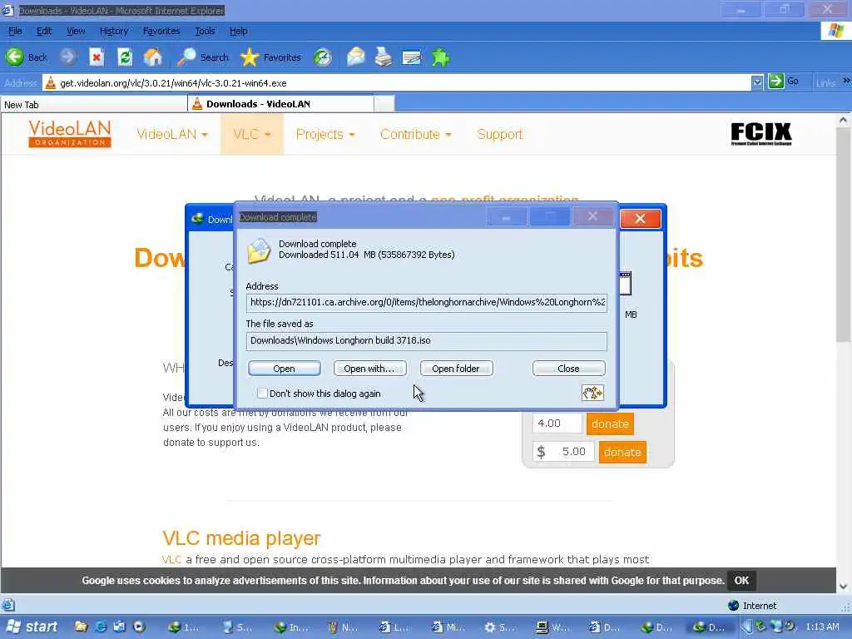The height and width of the screenshot is (639, 852).
Task: Open the Edit menu
Action: pos(44,31)
